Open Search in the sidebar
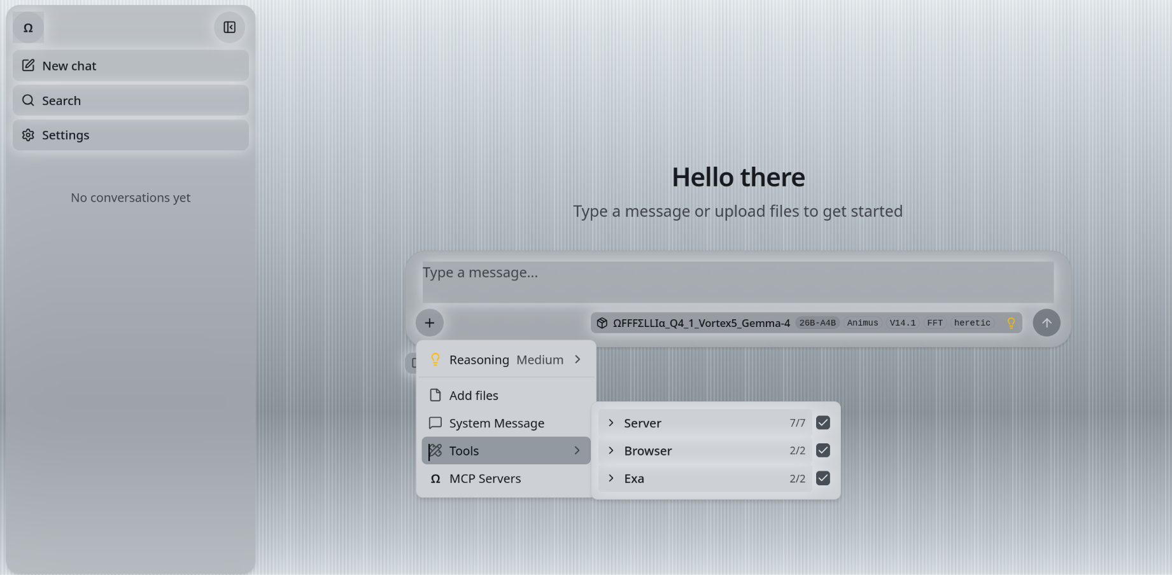 click(131, 100)
